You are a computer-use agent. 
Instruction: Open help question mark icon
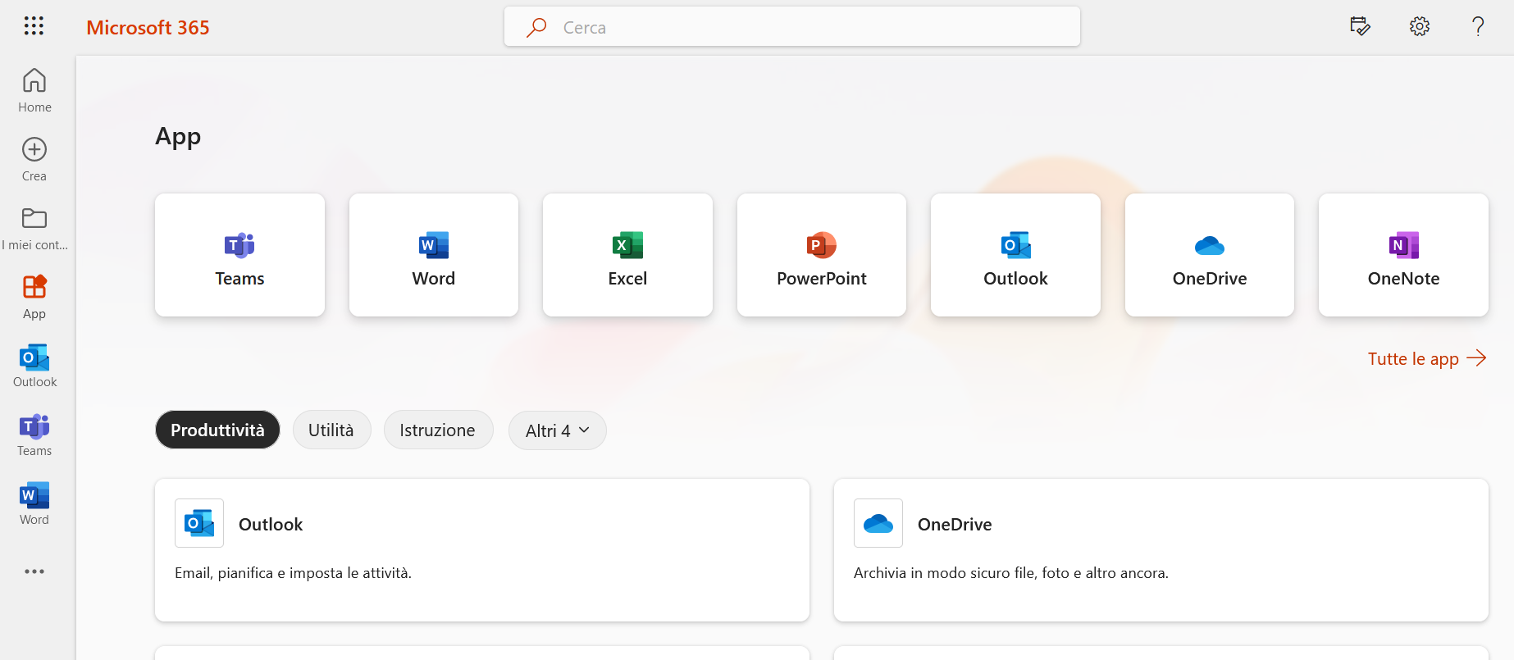point(1478,27)
